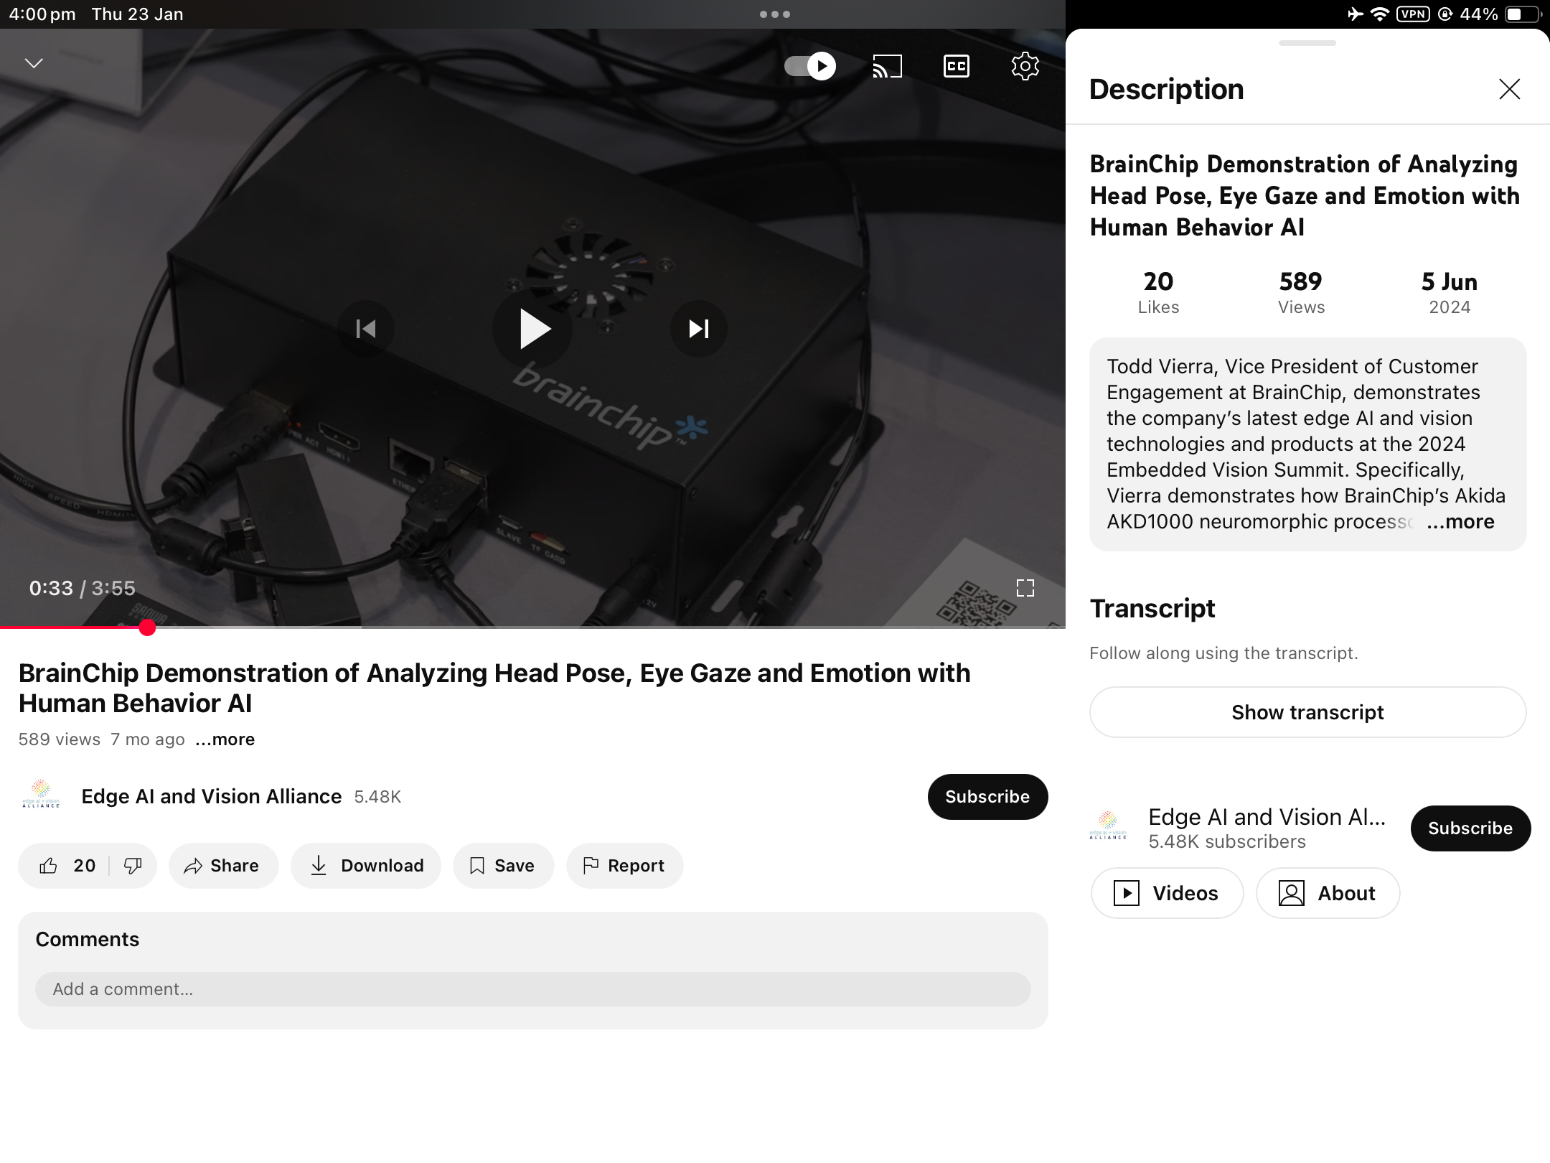Save video to playlist
Viewport: 1550px width, 1163px height.
[x=503, y=865]
